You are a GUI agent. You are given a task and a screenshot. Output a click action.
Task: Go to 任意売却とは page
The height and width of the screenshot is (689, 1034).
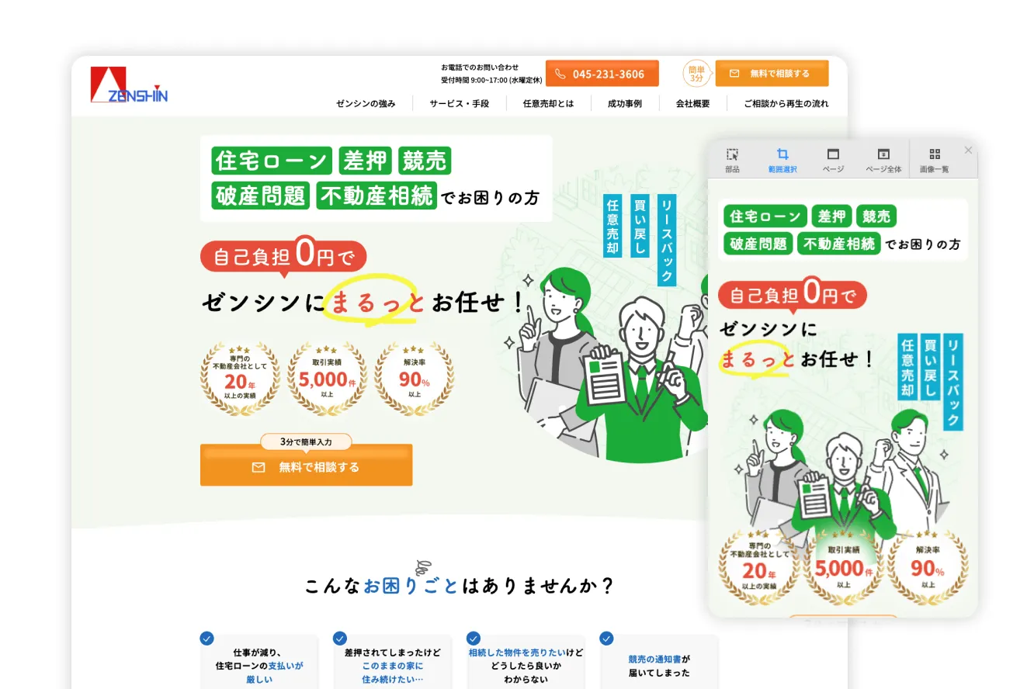click(x=549, y=103)
